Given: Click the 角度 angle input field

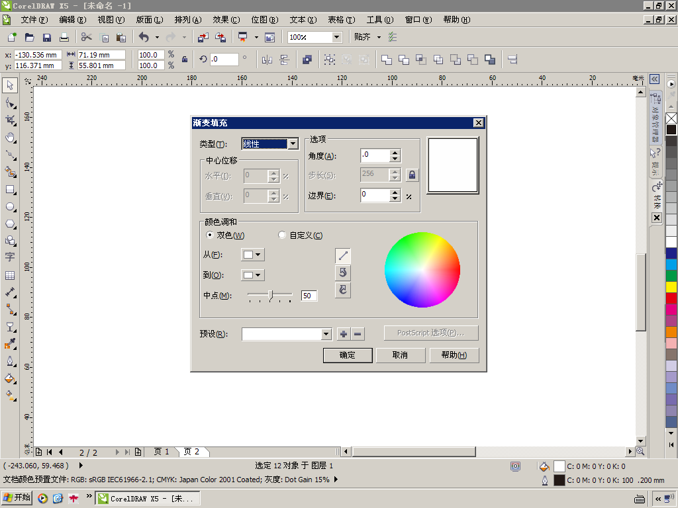Looking at the screenshot, I should (x=375, y=155).
